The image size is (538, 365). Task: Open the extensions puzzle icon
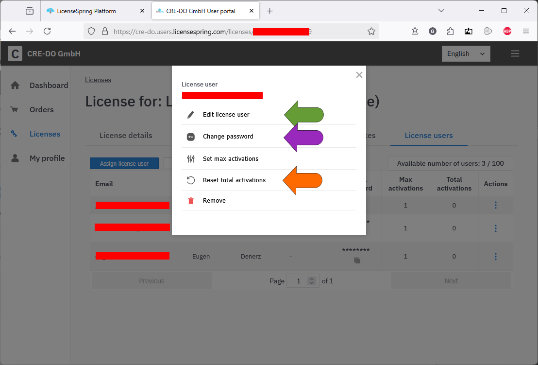tap(450, 31)
